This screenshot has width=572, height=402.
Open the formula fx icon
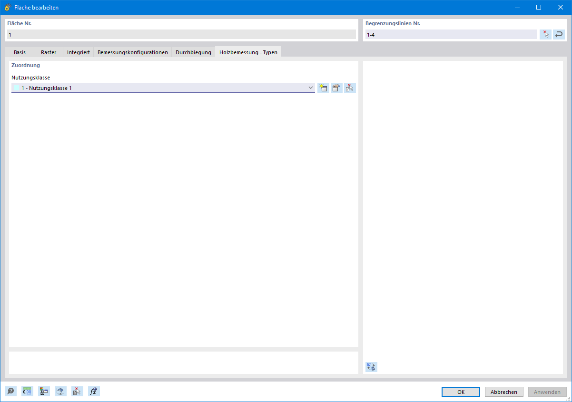(x=94, y=392)
